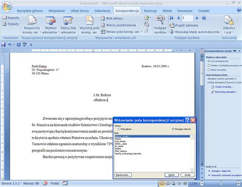Click Wstaw button in dialog

[172, 175]
